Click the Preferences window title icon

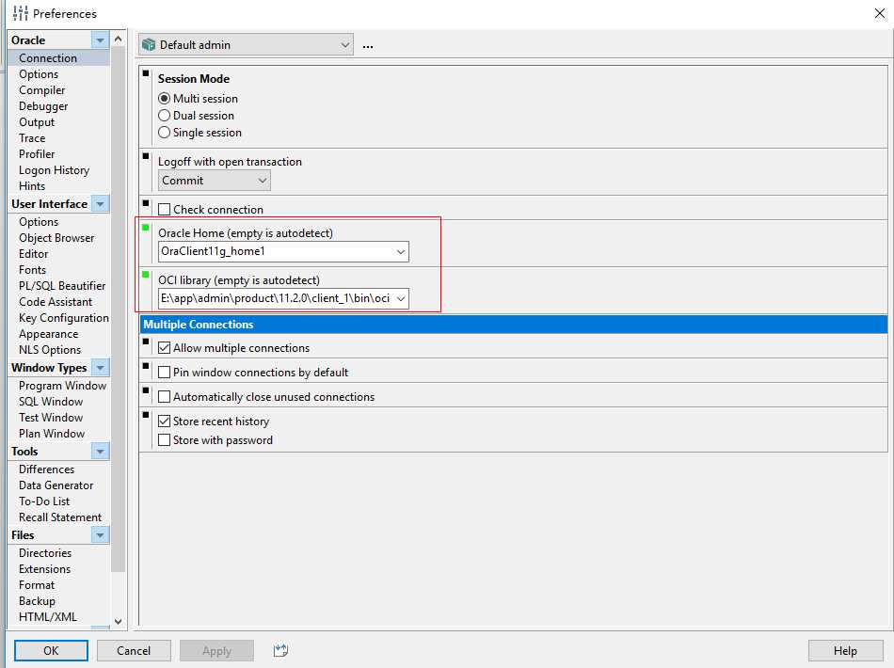click(x=21, y=13)
